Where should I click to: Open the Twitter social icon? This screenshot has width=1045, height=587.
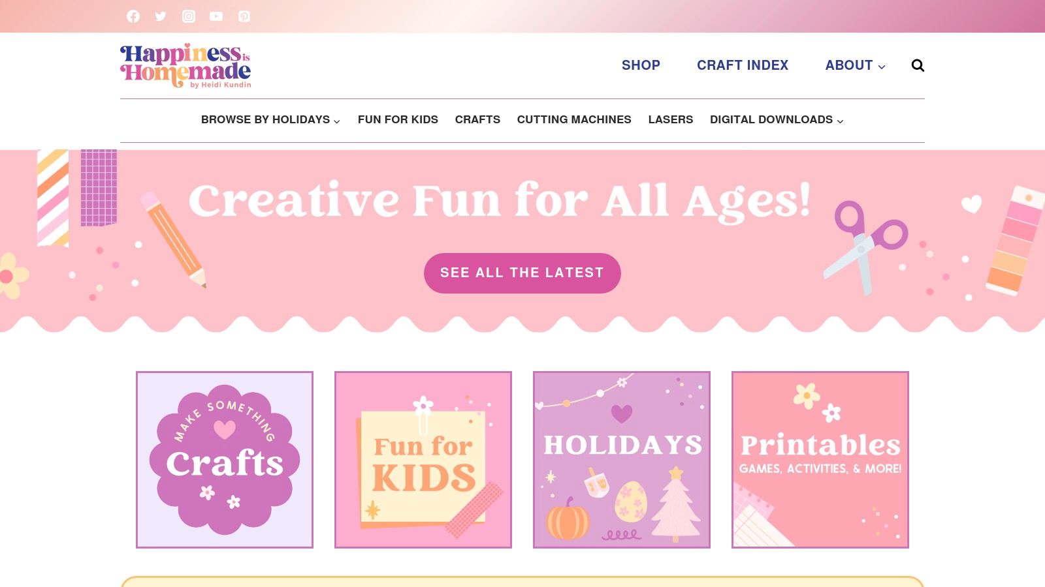[x=161, y=16]
